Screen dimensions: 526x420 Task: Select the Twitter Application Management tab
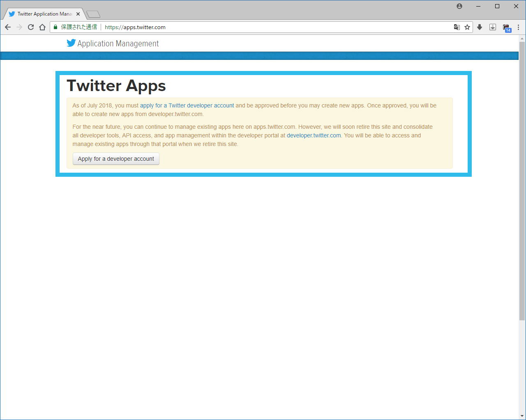(x=44, y=14)
